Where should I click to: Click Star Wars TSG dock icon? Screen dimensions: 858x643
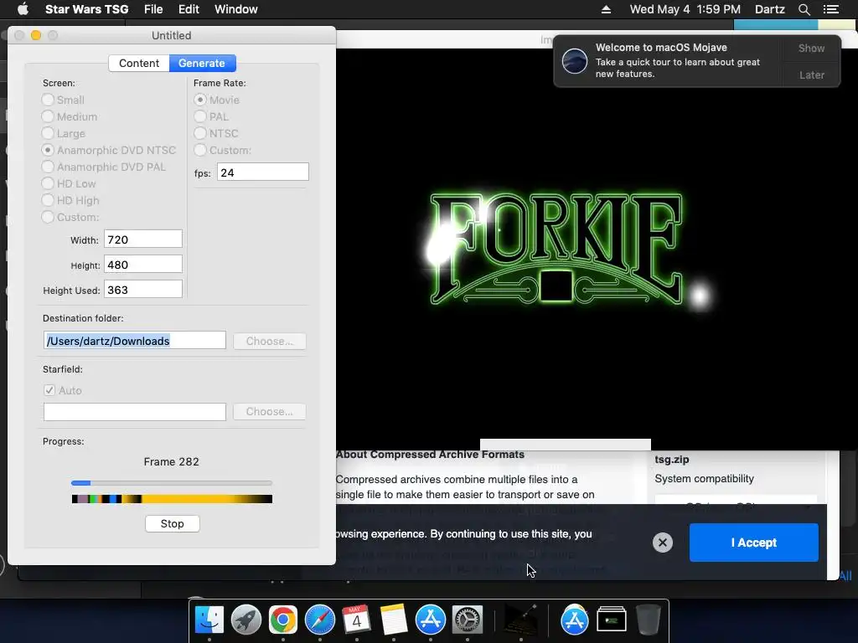520,620
